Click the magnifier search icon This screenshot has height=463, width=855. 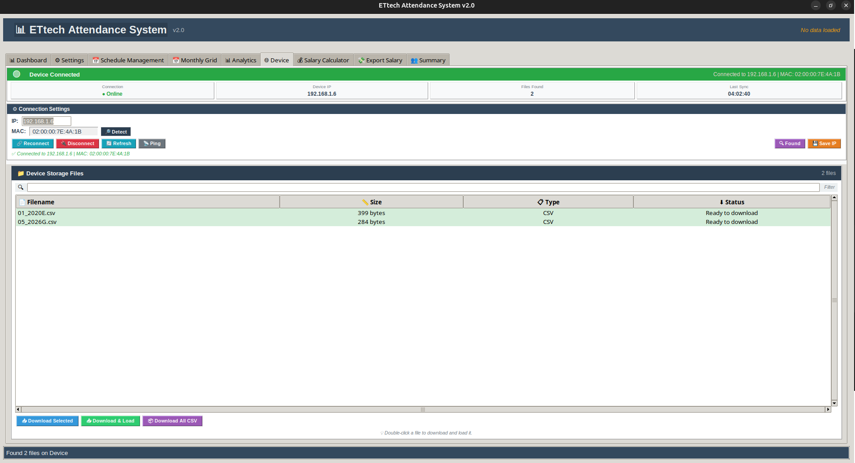click(x=20, y=187)
